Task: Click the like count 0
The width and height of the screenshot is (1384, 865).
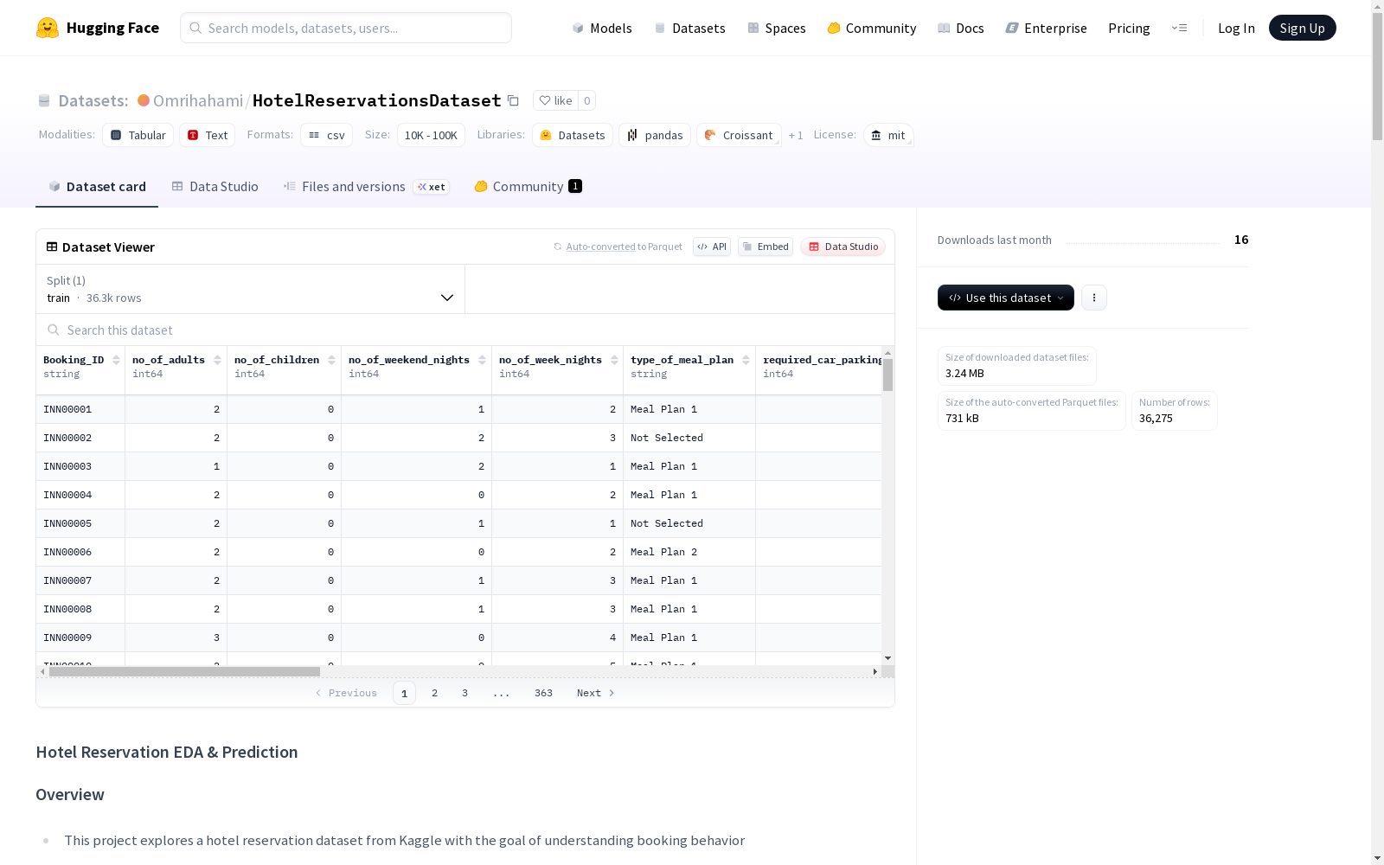Action: [586, 100]
